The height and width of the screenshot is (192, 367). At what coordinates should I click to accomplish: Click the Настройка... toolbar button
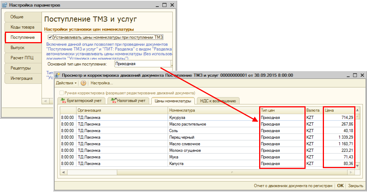pyautogui.click(x=102, y=83)
